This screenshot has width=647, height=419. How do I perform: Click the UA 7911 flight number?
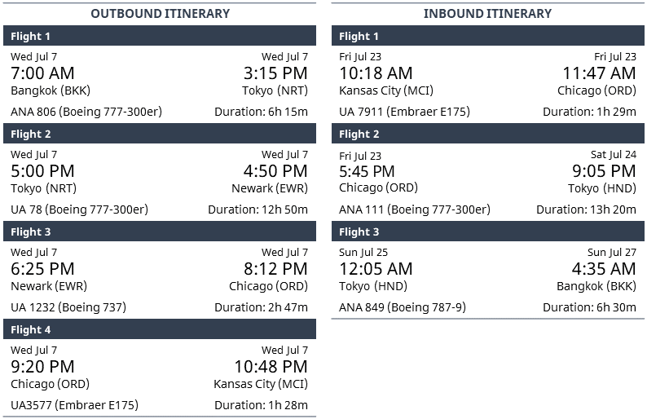point(363,112)
